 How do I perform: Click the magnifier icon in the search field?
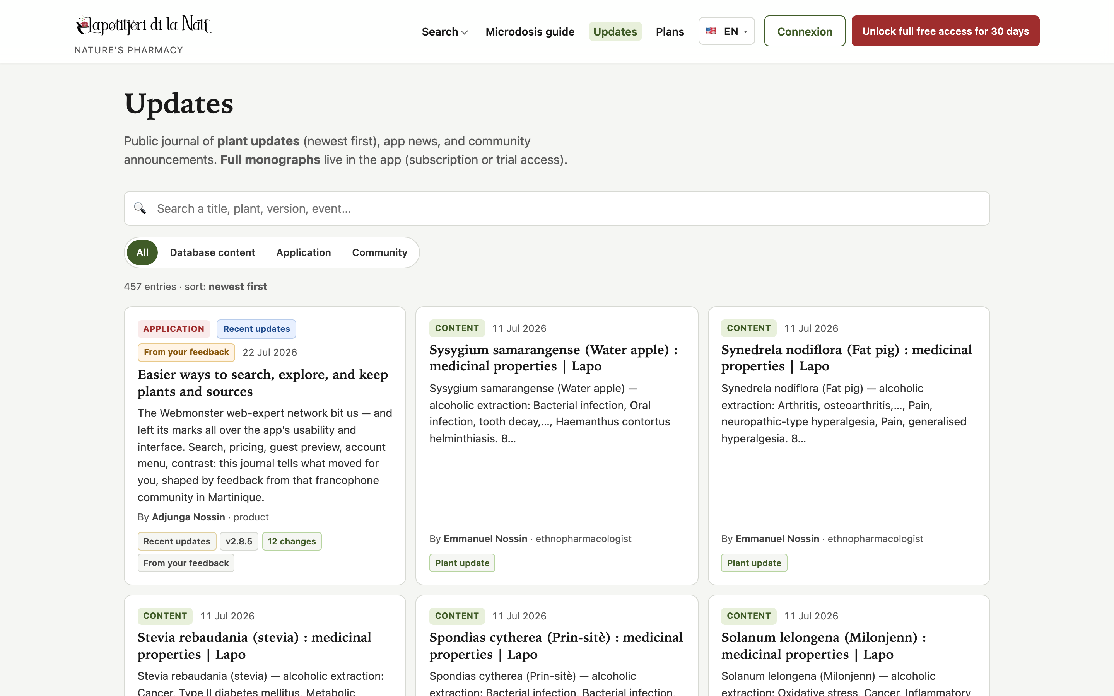140,208
